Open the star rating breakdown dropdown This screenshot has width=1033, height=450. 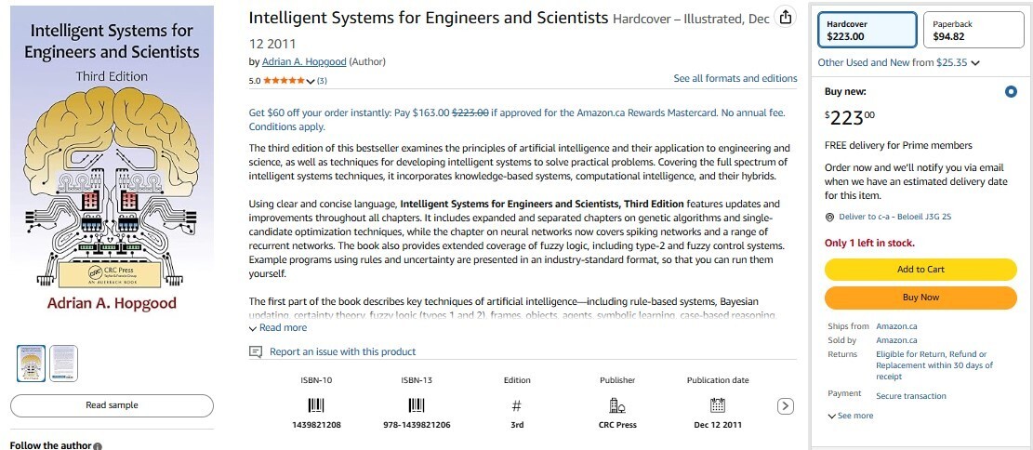click(x=311, y=81)
